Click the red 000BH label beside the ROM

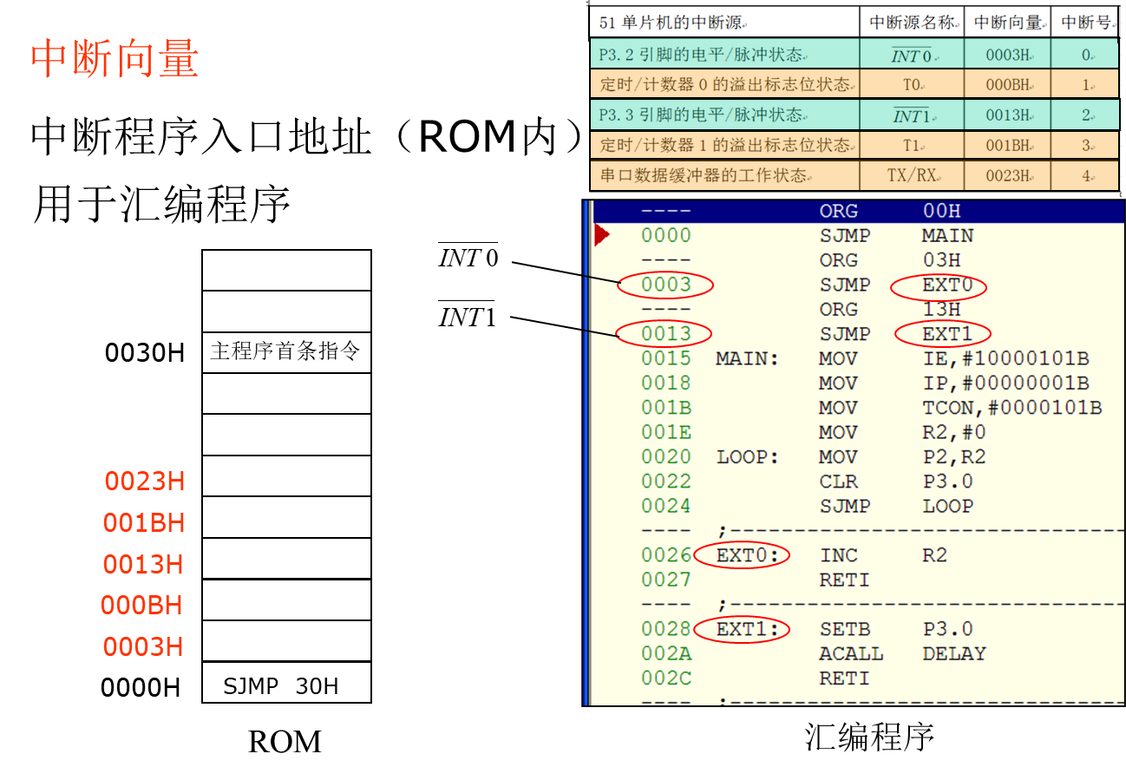pos(141,605)
